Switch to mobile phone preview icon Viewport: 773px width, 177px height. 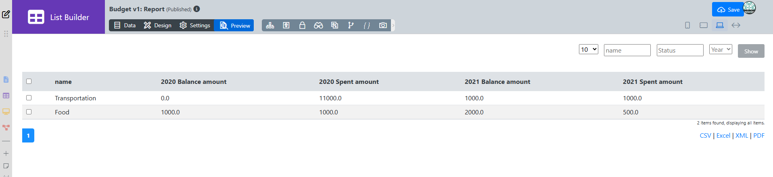click(687, 25)
